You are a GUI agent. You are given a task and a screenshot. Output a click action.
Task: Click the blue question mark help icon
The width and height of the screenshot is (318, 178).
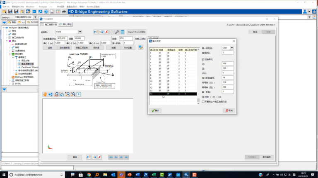click(x=46, y=12)
